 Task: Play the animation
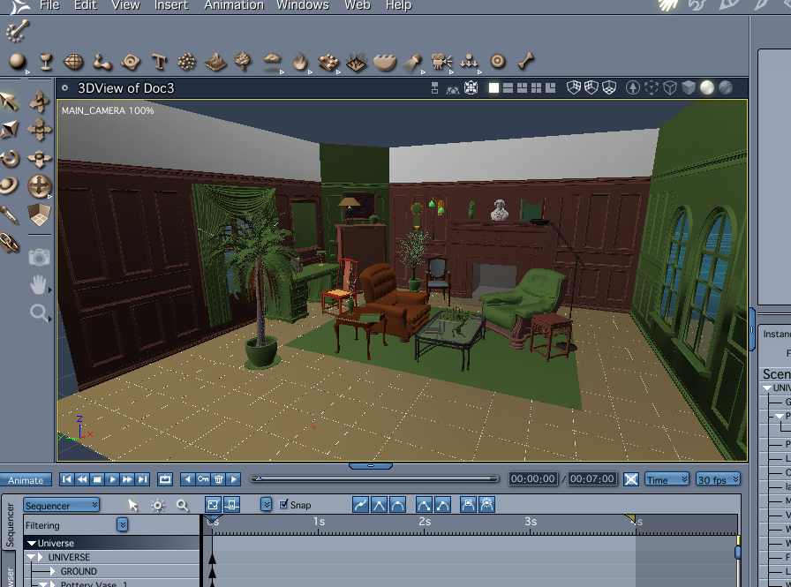tap(112, 479)
